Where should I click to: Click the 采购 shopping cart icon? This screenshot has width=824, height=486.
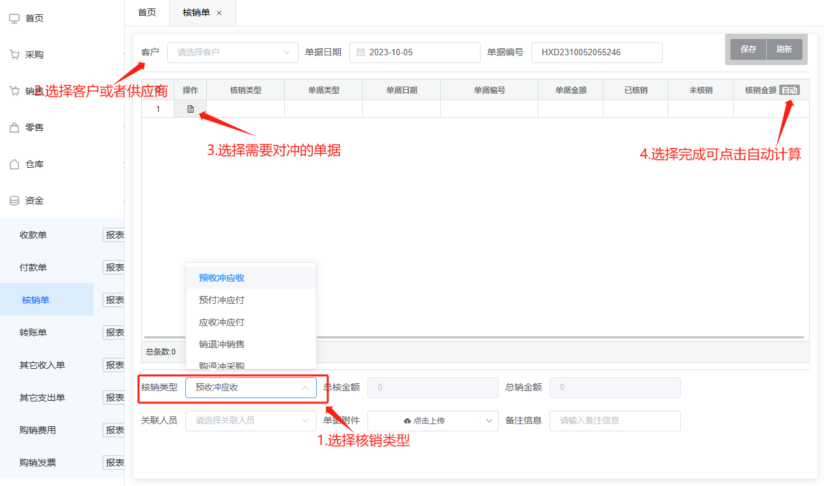pos(14,55)
